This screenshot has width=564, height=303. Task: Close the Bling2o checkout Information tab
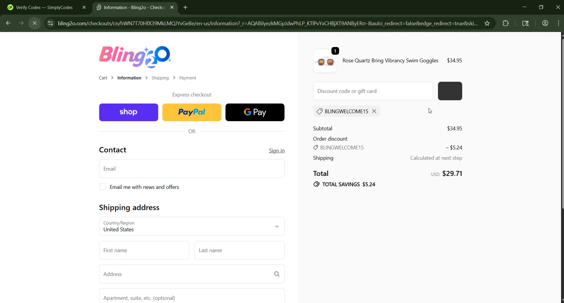pyautogui.click(x=172, y=7)
